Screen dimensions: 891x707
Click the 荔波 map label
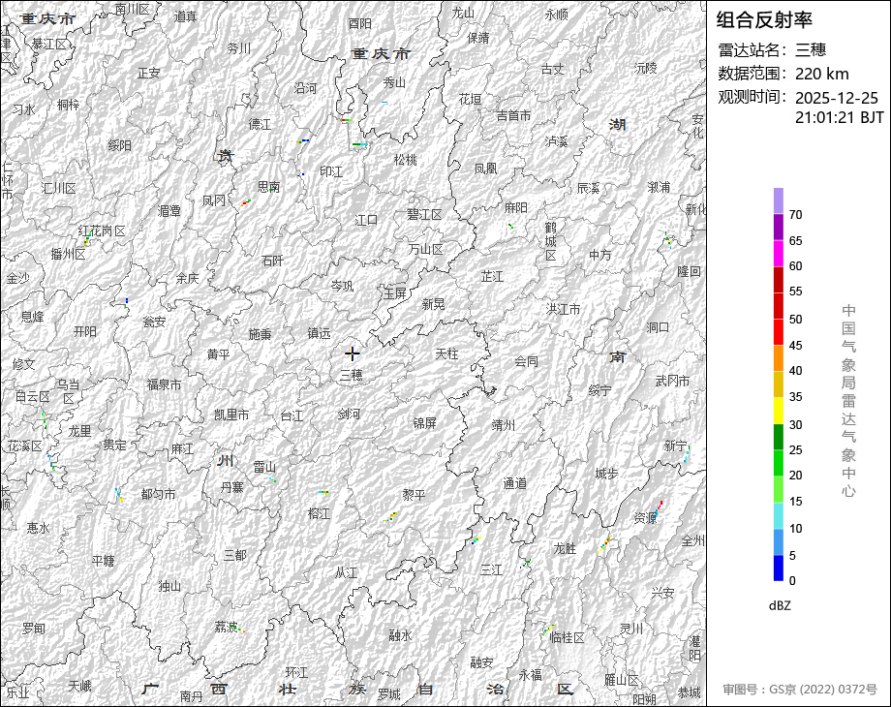(226, 627)
